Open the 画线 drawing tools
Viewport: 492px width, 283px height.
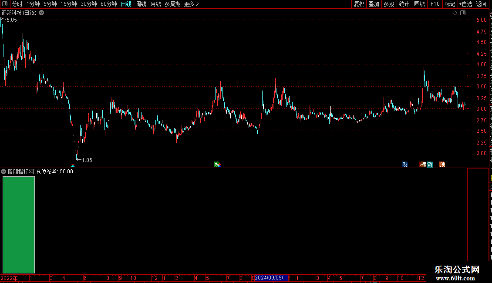coord(420,4)
